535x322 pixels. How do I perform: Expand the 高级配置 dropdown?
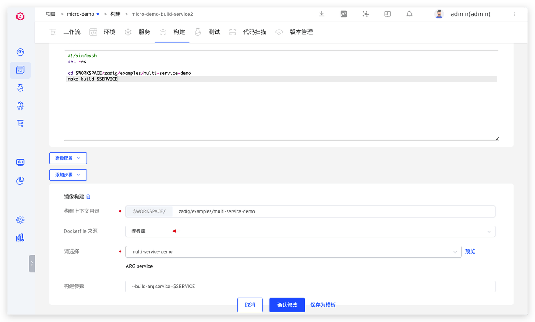[68, 158]
